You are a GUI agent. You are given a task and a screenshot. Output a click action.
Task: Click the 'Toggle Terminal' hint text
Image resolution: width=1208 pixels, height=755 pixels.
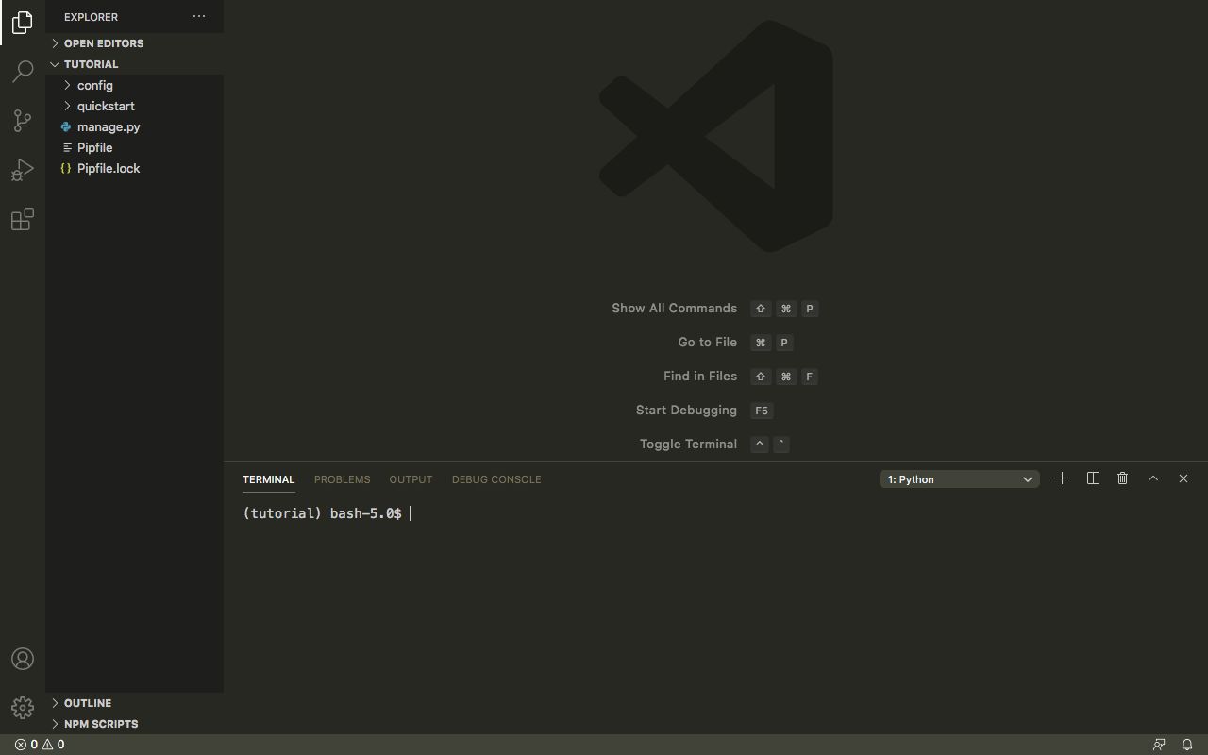coord(688,445)
